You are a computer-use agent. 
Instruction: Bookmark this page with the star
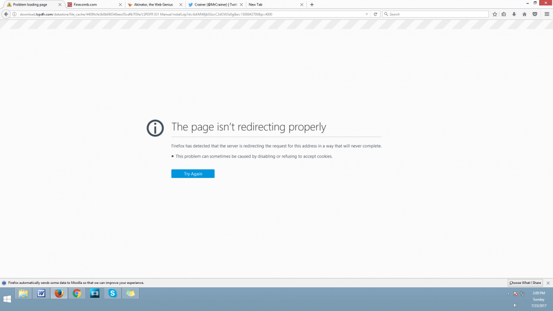coord(495,14)
